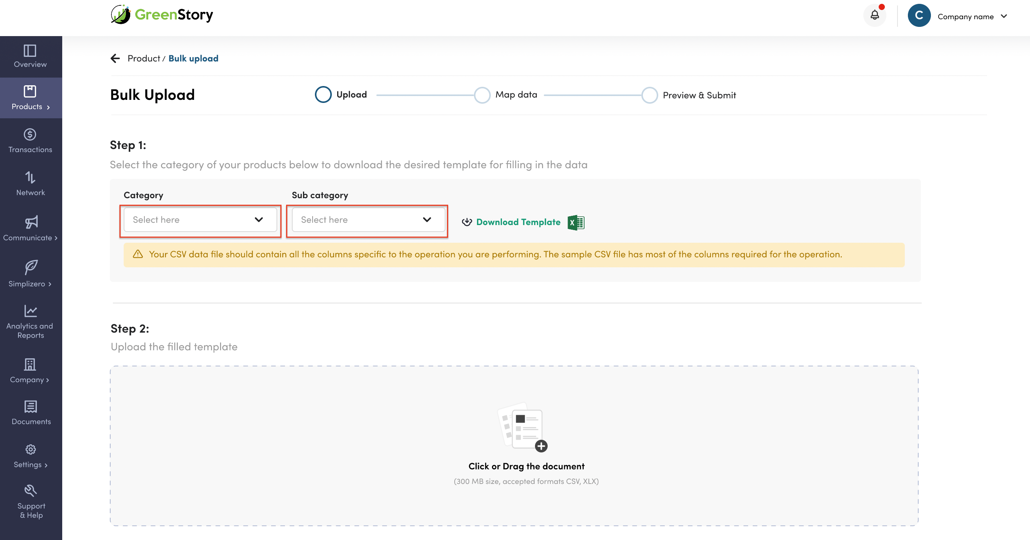Select the Upload step circle
Viewport: 1030px width, 540px height.
pos(323,95)
